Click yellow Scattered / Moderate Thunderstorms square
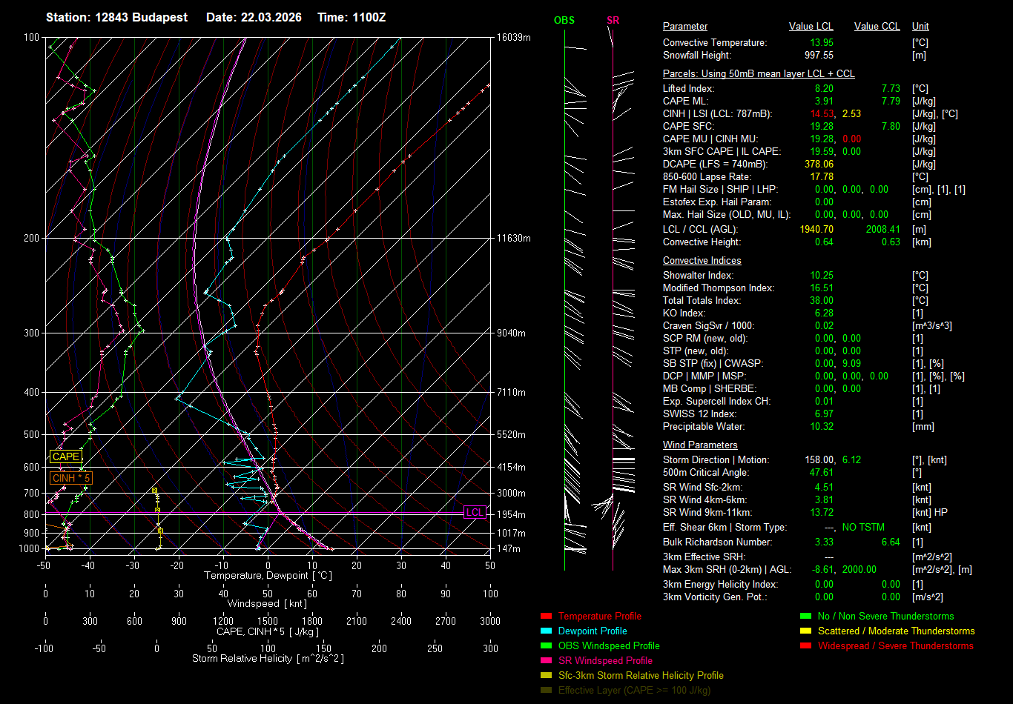This screenshot has width=1013, height=704. tap(806, 631)
